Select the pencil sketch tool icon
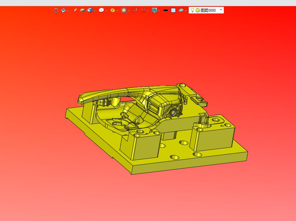Image resolution: width=296 pixels, height=221 pixels. coord(75,10)
